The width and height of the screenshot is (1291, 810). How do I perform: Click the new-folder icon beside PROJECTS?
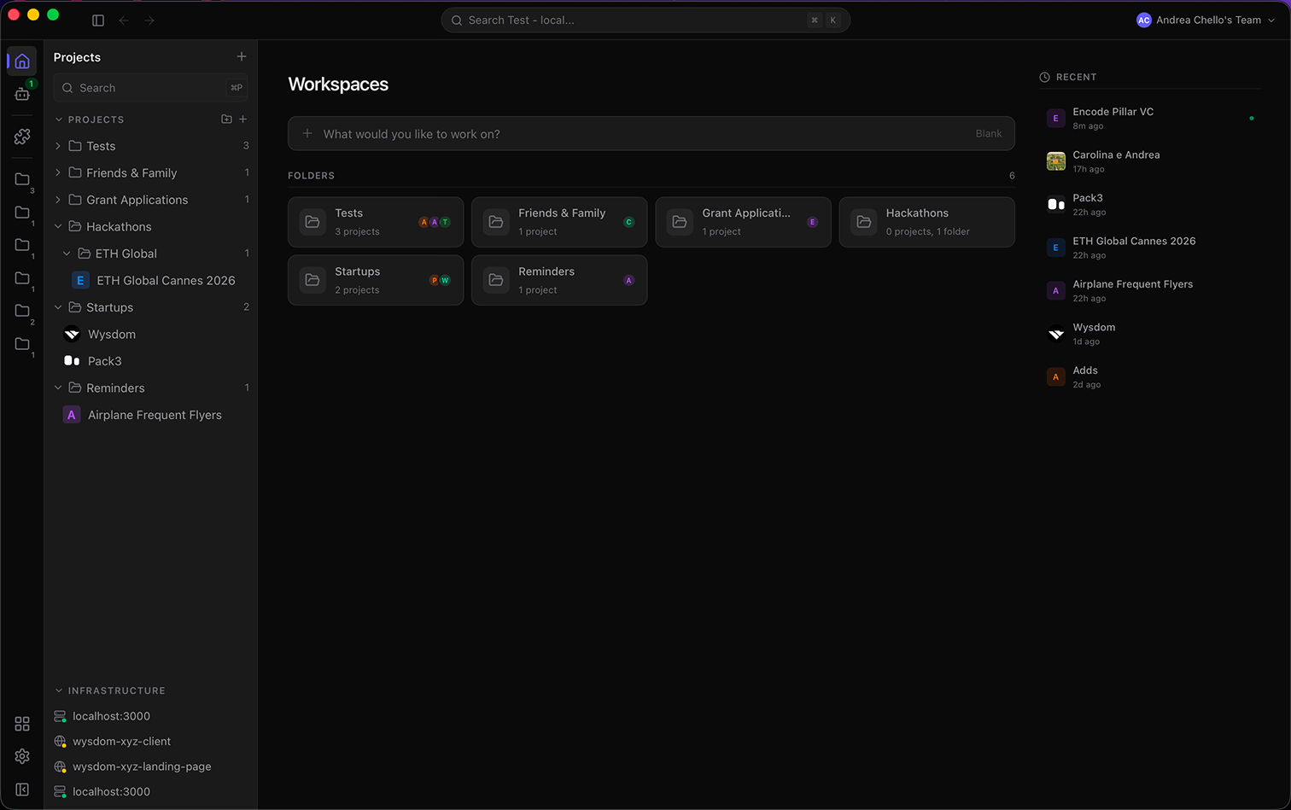226,119
